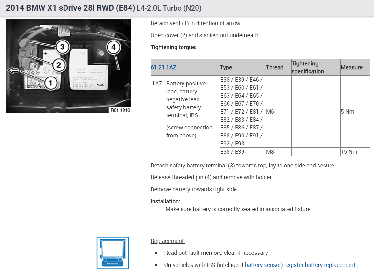
Task: Click the 'Tightening torque:' heading
Action: 173,47
